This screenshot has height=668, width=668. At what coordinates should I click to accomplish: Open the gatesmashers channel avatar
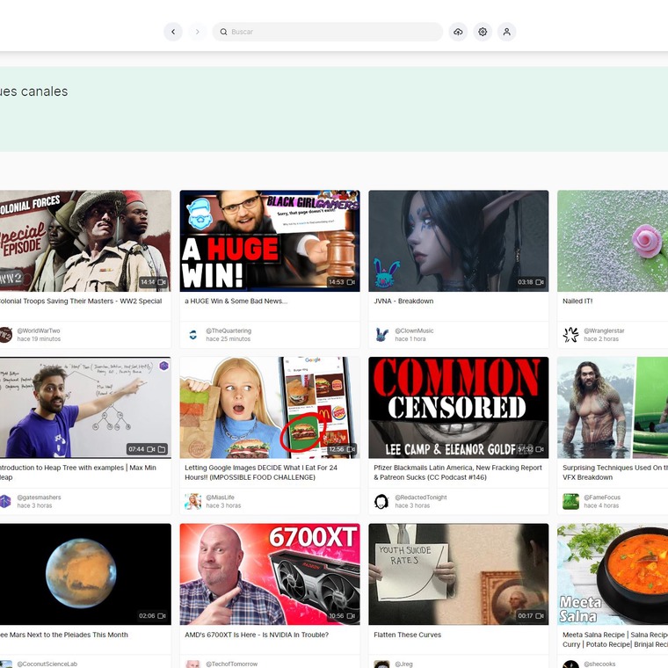coord(4,501)
